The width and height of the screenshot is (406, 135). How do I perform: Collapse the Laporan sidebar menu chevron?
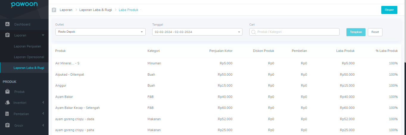point(43,35)
